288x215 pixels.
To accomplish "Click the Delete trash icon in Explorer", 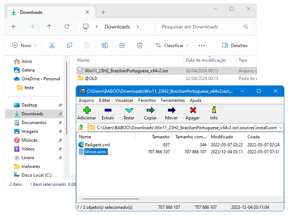I will pos(139,45).
